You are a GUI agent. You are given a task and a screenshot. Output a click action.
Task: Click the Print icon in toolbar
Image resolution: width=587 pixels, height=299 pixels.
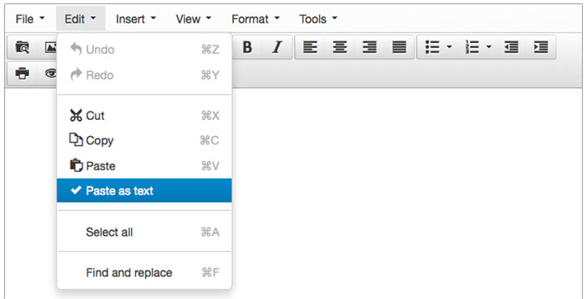click(22, 73)
